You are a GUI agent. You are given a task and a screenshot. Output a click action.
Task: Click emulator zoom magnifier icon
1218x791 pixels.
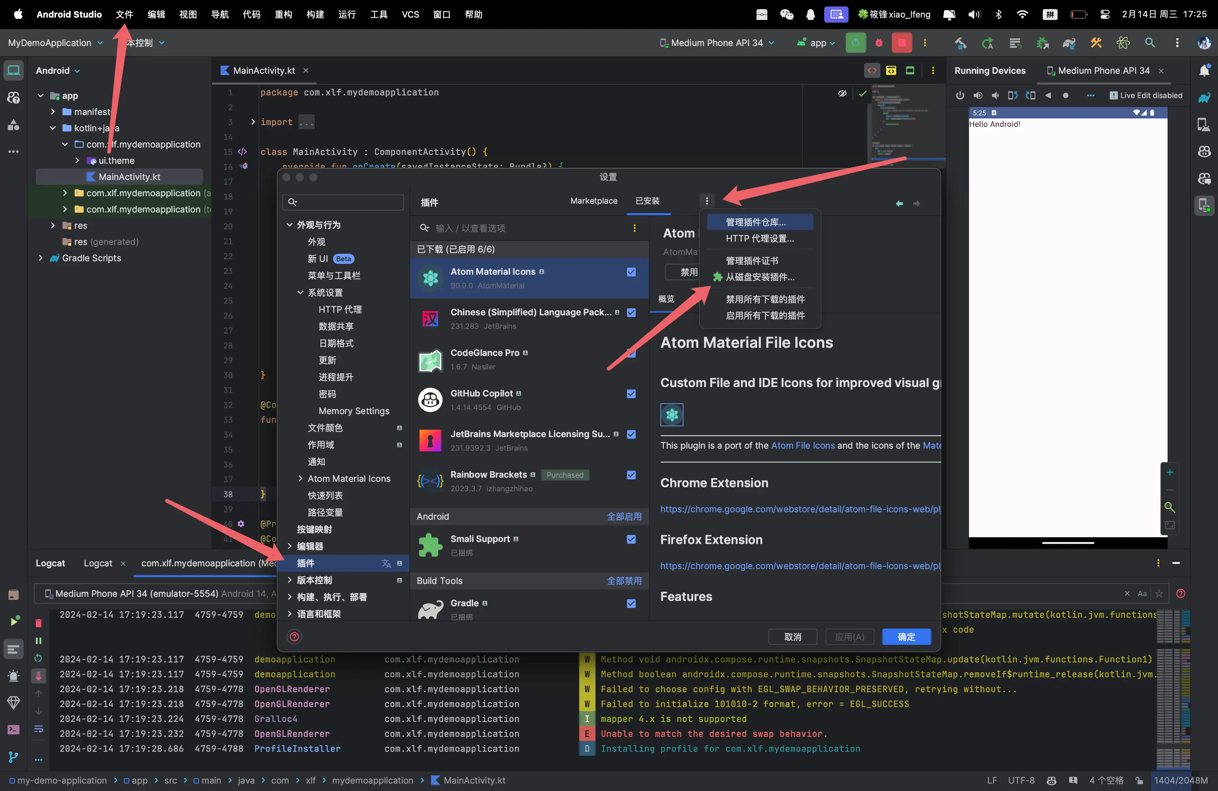coord(1169,507)
